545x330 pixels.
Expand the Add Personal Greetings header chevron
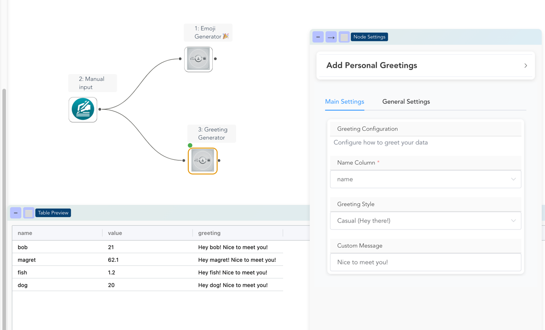click(526, 66)
